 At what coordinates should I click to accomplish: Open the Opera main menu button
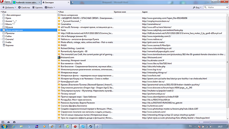(x=5, y=2)
